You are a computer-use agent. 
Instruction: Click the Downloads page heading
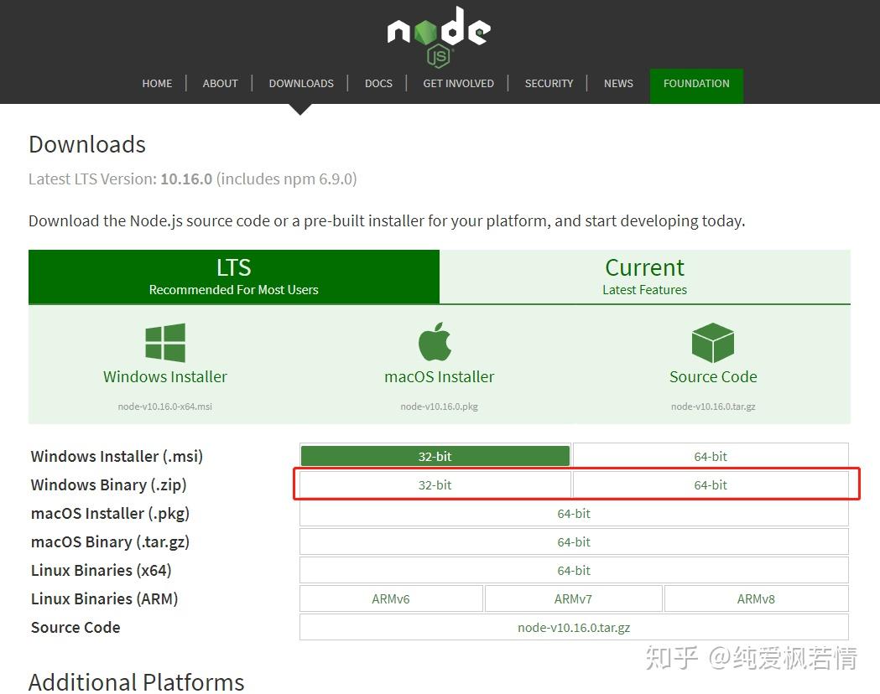pyautogui.click(x=87, y=145)
